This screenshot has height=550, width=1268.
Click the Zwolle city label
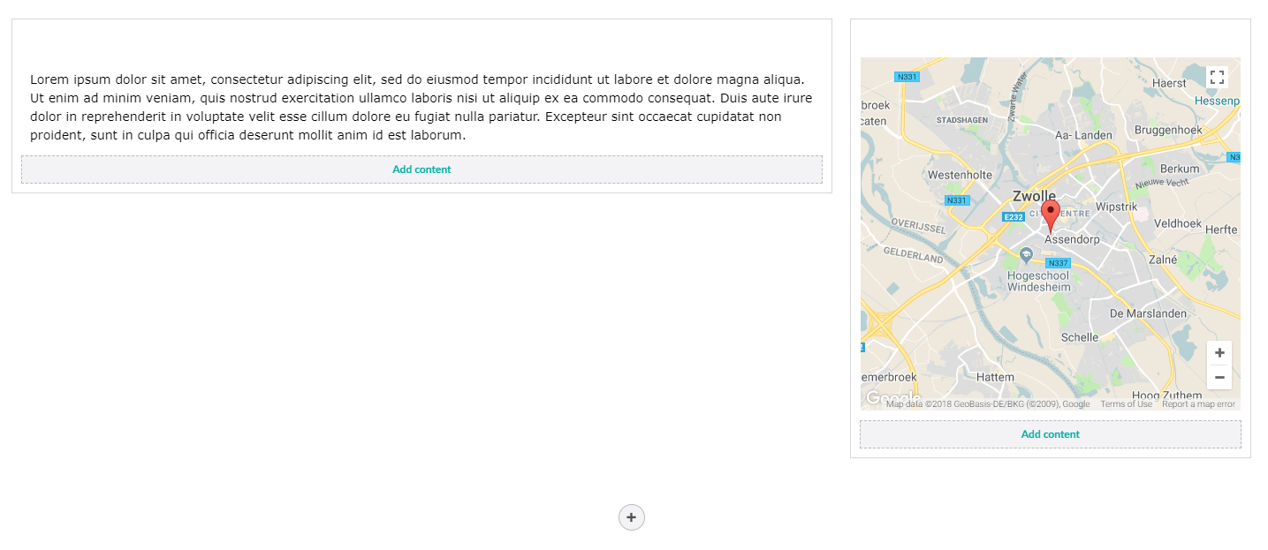[x=1035, y=196]
